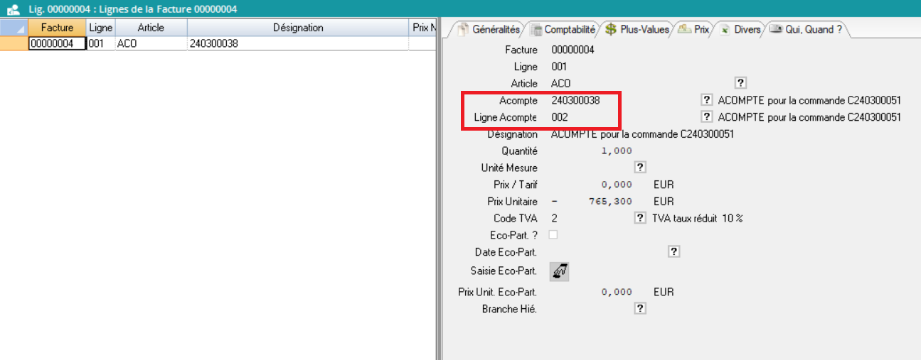The image size is (921, 360).
Task: Click the Facture cell containing 00000004
Action: tap(56, 43)
